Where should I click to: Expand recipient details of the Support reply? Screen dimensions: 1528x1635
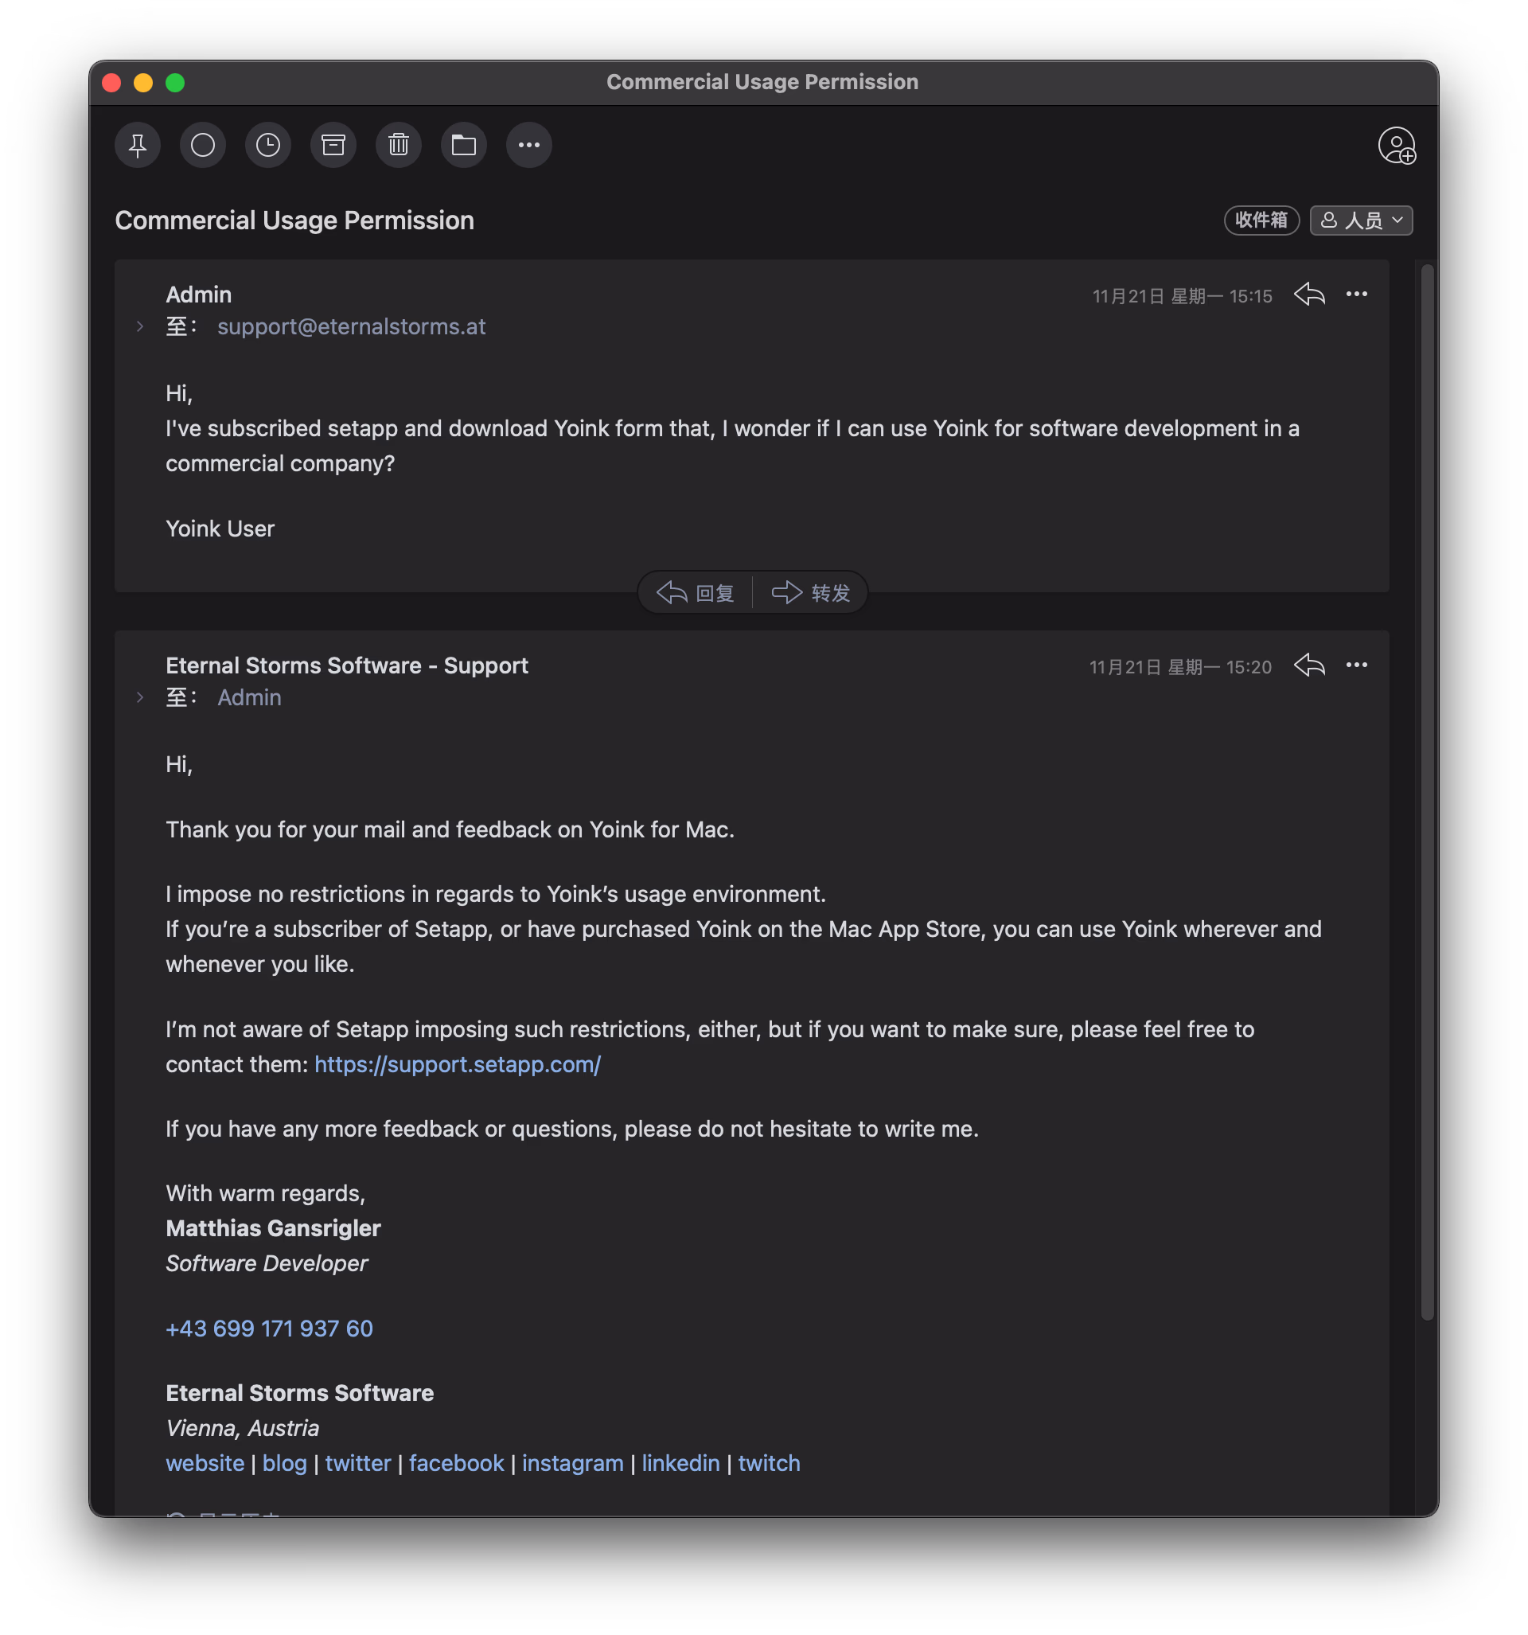point(141,698)
